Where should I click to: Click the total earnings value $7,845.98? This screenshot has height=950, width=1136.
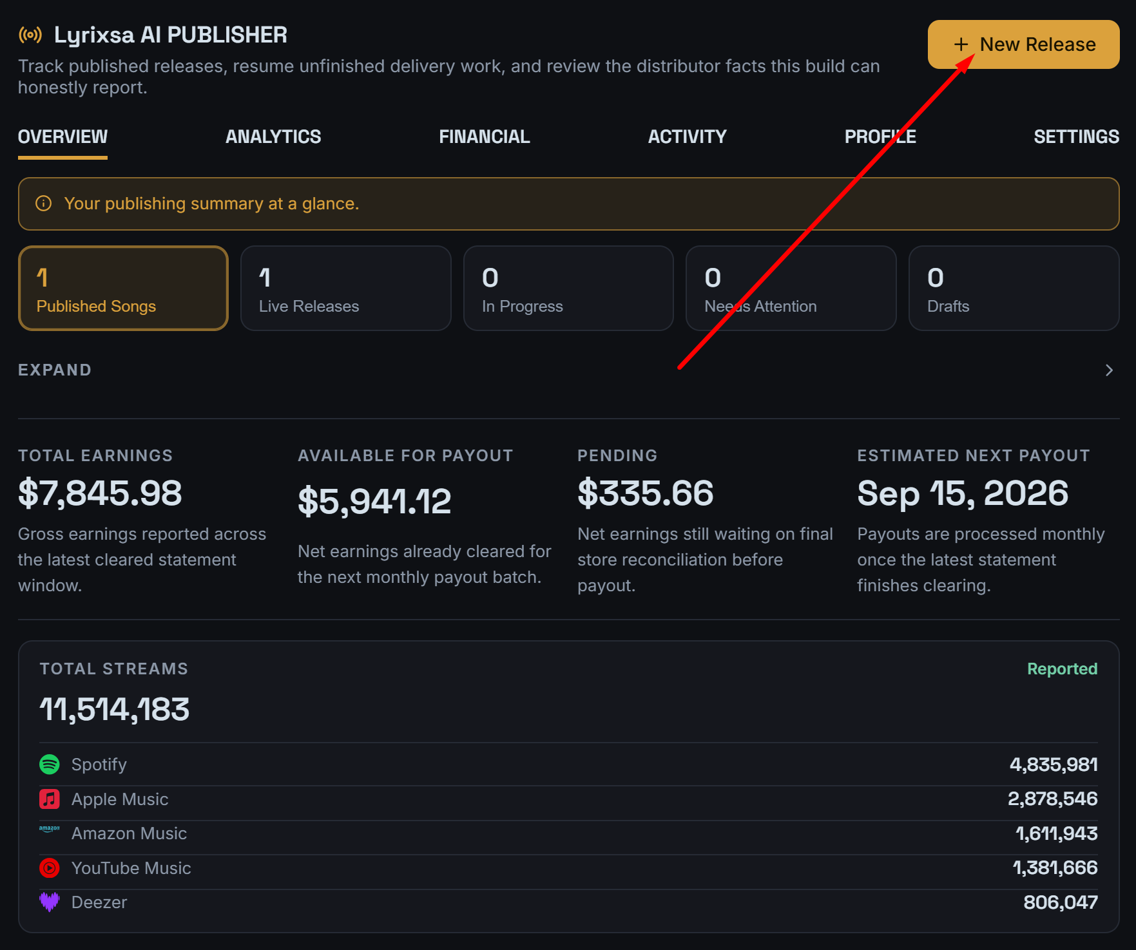tap(100, 493)
